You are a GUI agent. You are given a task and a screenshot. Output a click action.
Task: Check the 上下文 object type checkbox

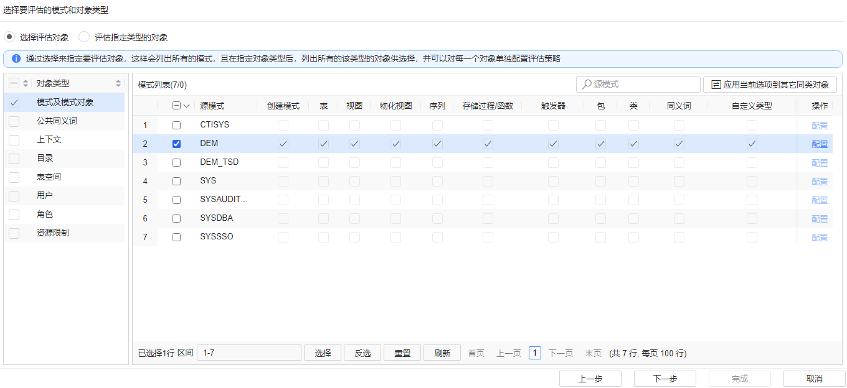coord(14,139)
